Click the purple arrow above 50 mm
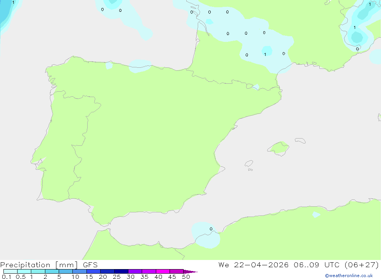Viewport: 381px width, 279px height. point(190,272)
